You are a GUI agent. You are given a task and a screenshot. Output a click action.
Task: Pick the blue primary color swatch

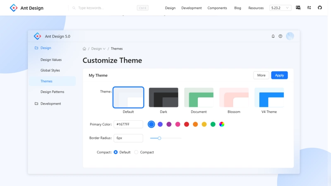[151, 124]
